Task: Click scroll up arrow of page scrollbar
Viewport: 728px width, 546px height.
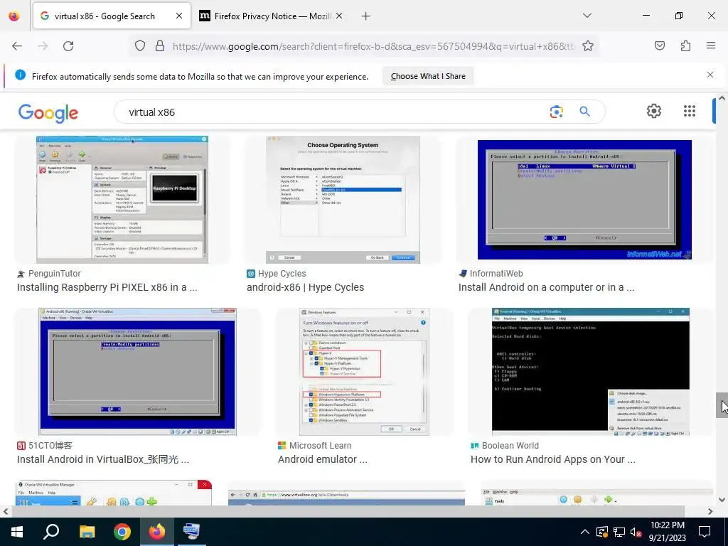Action: 722,98
